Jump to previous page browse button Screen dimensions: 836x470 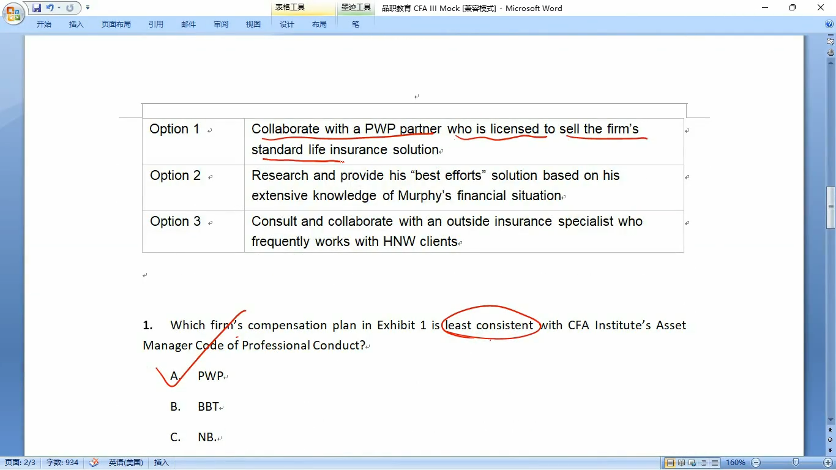pos(830,431)
